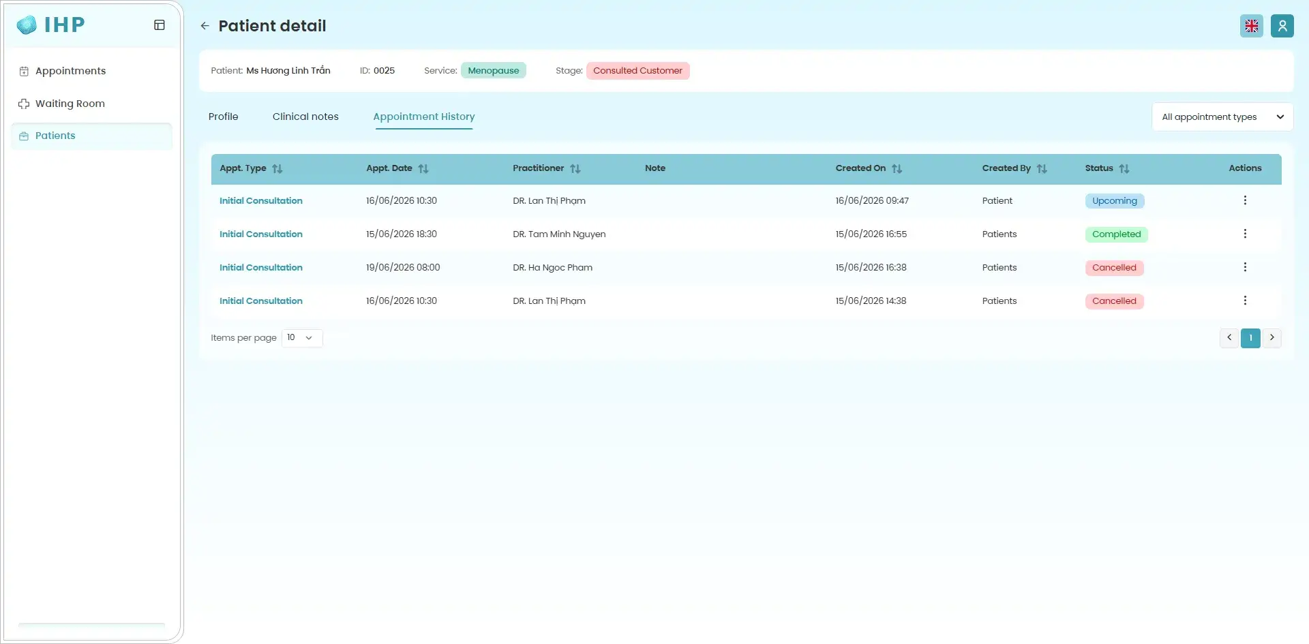Open Initial Consultation dated 19/06/2026
Image resolution: width=1309 pixels, height=644 pixels.
(x=261, y=267)
